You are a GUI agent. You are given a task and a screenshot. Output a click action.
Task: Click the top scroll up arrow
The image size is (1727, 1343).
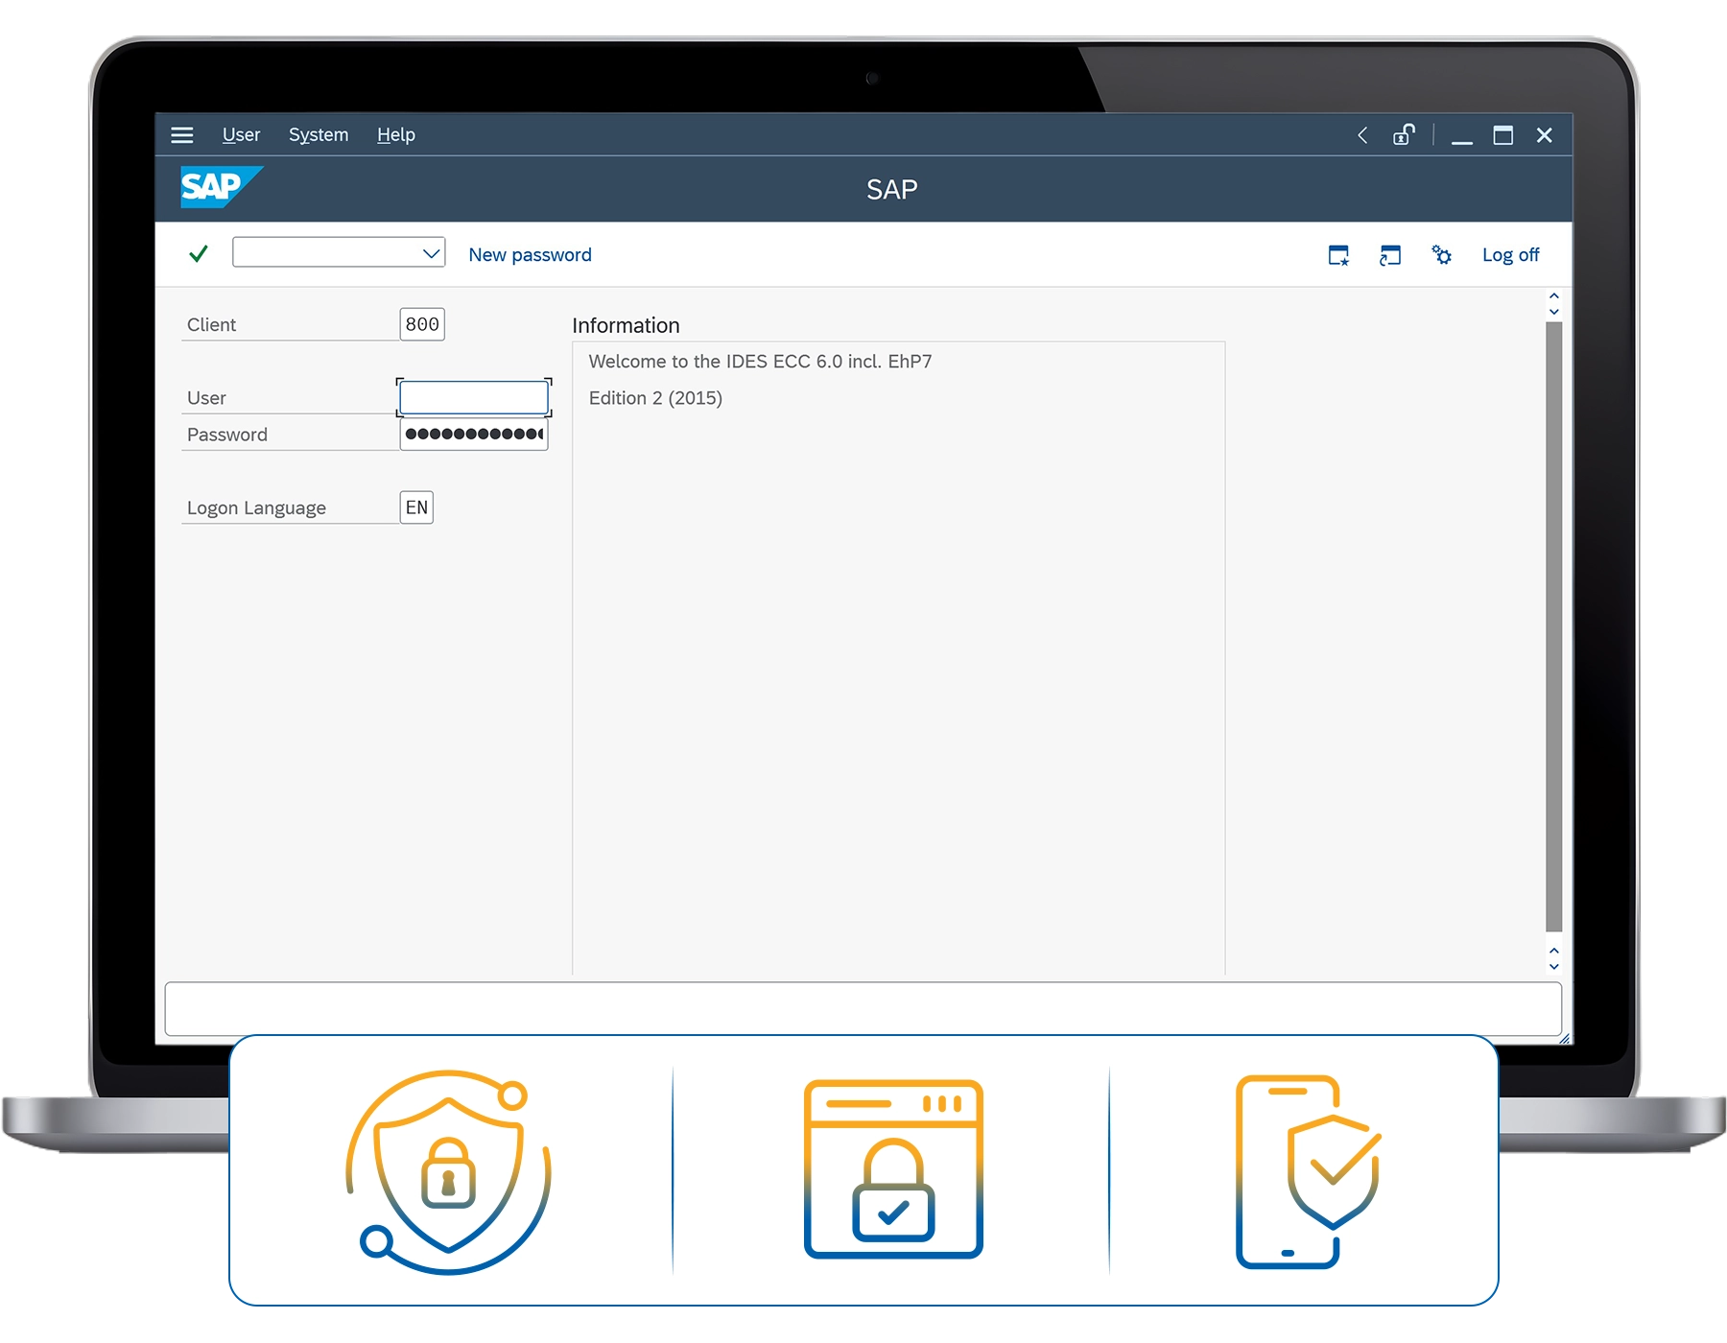(1554, 296)
